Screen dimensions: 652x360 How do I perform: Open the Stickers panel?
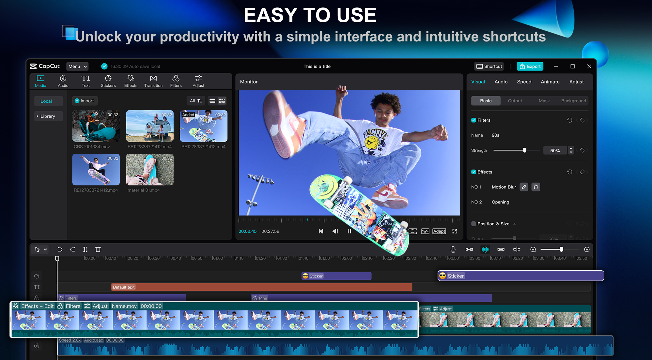point(108,81)
